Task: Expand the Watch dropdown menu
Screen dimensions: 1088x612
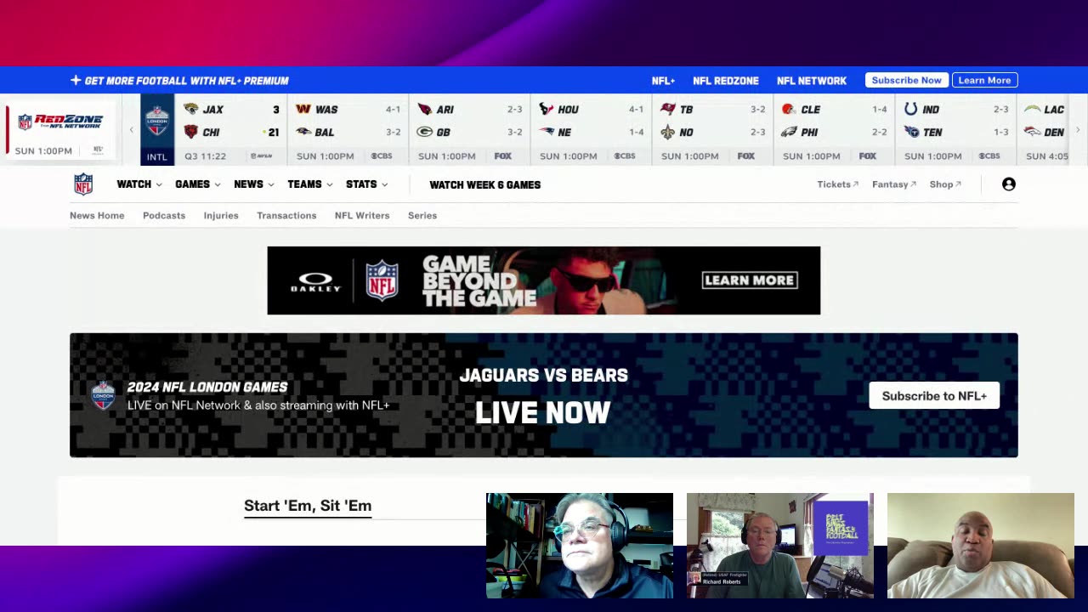Action: pyautogui.click(x=139, y=184)
